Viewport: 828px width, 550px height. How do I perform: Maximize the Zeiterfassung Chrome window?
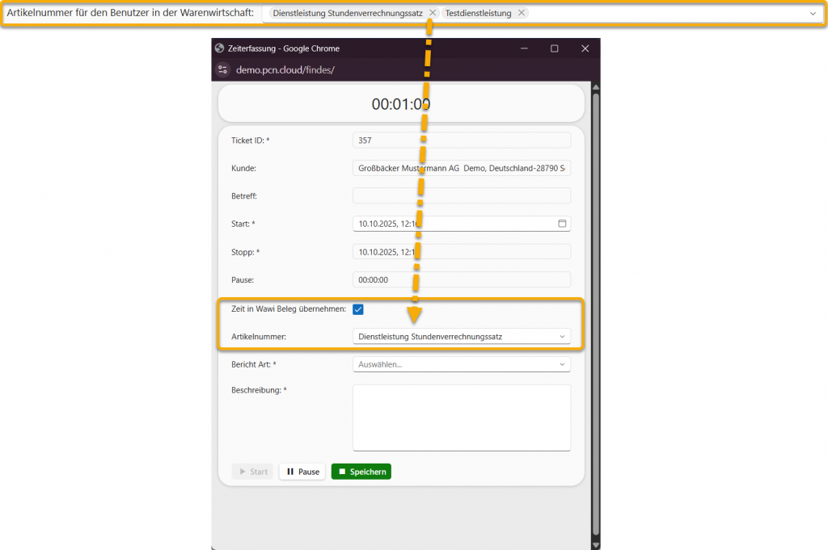pos(555,48)
